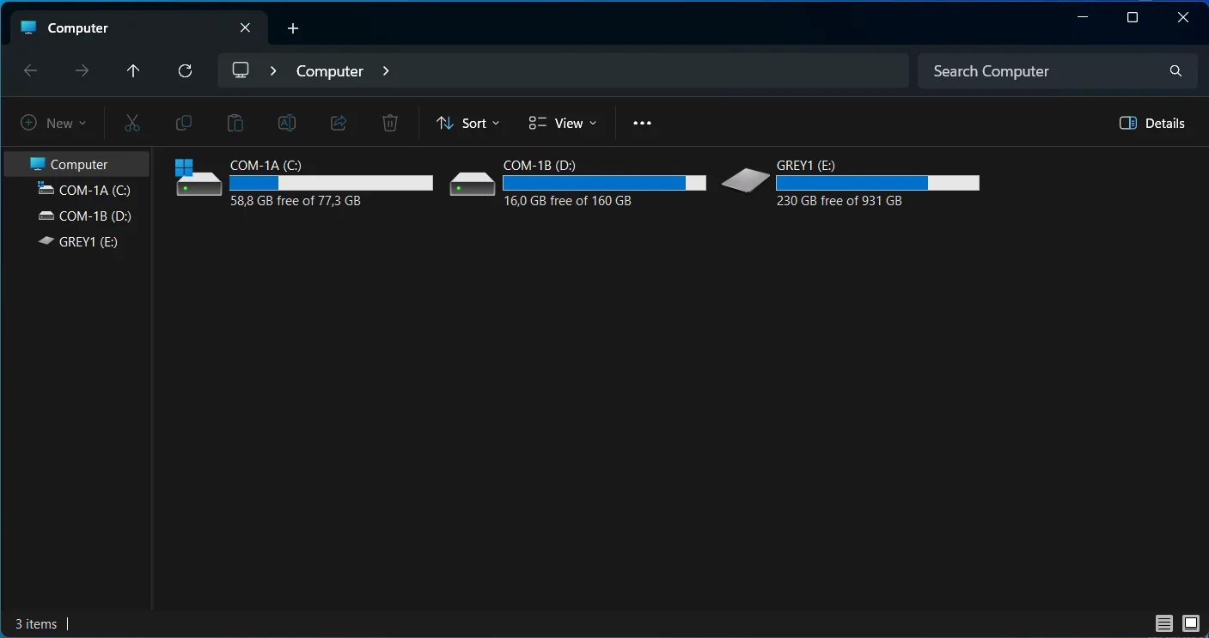Click the Paste clipboard icon
The width and height of the screenshot is (1209, 638).
coord(235,123)
